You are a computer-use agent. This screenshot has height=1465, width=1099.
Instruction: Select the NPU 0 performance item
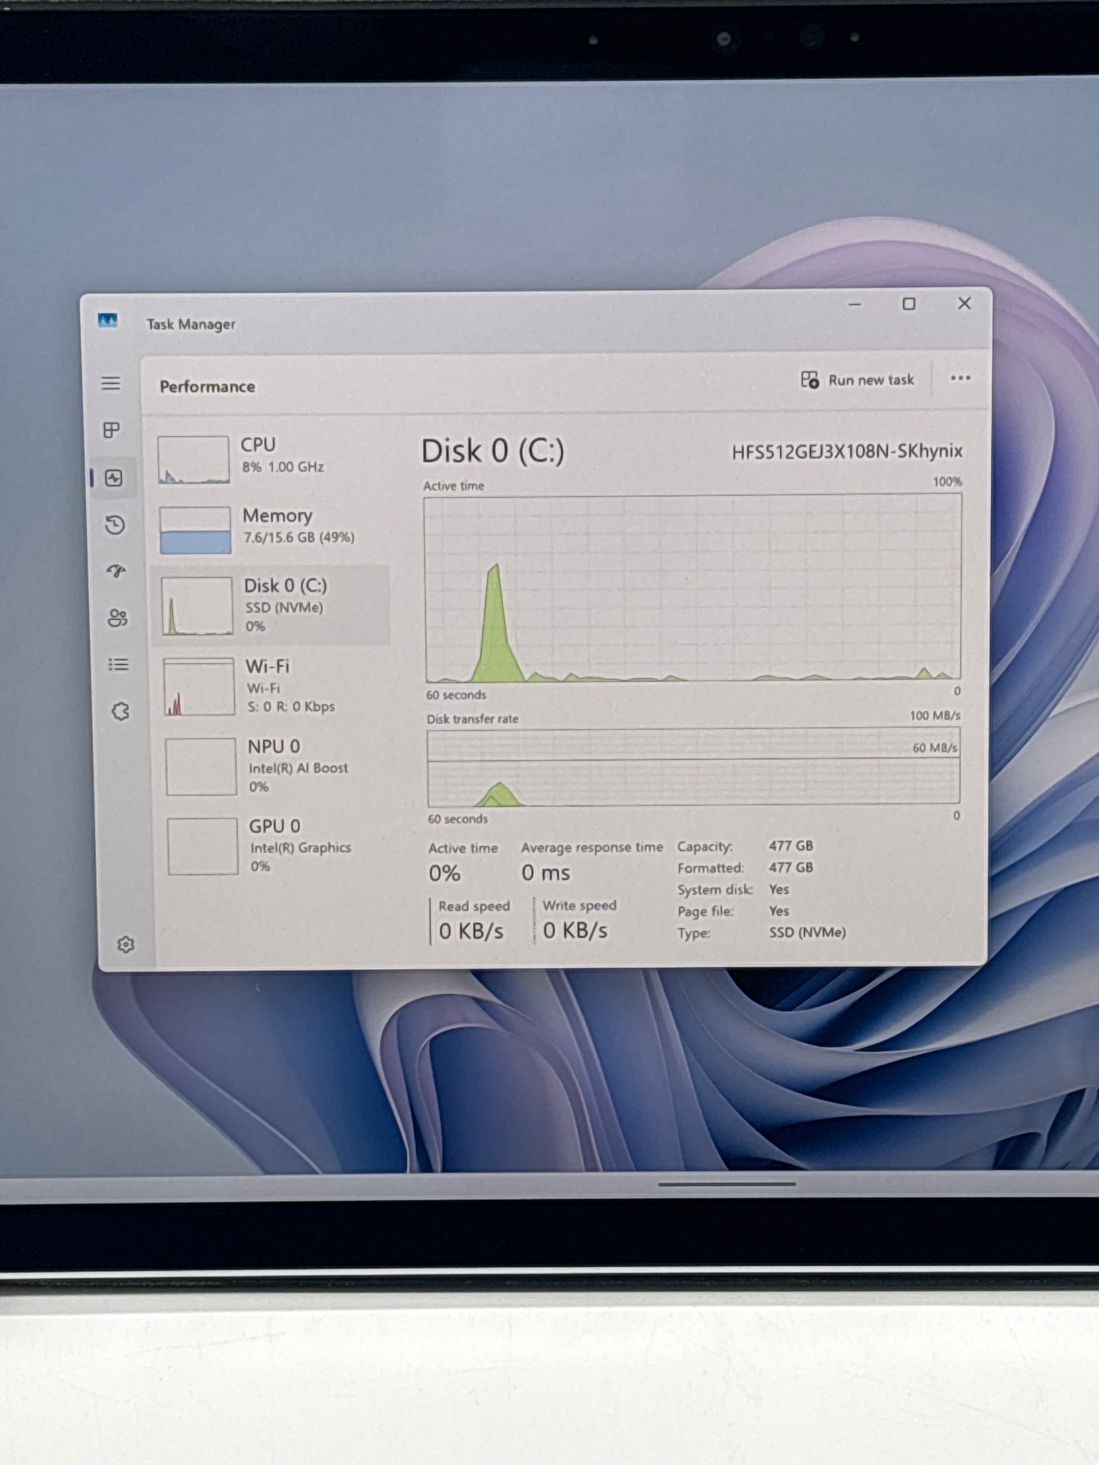click(x=274, y=766)
